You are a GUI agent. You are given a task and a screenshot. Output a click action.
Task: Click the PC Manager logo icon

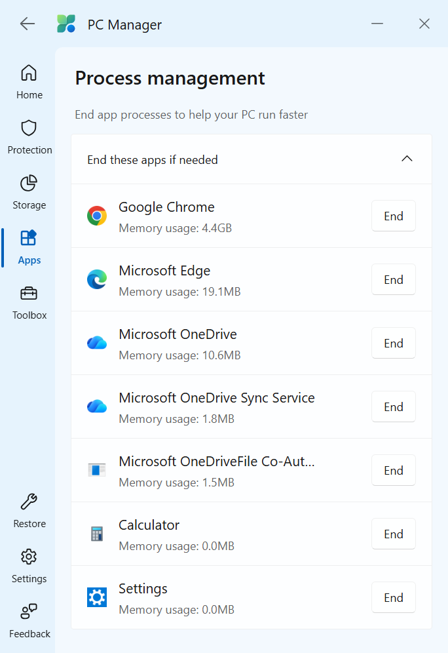pyautogui.click(x=66, y=24)
